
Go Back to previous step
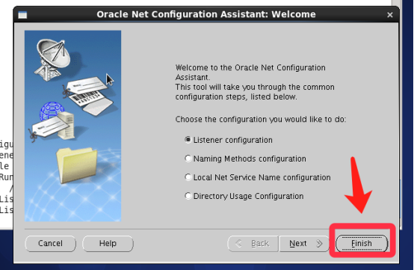coord(253,243)
